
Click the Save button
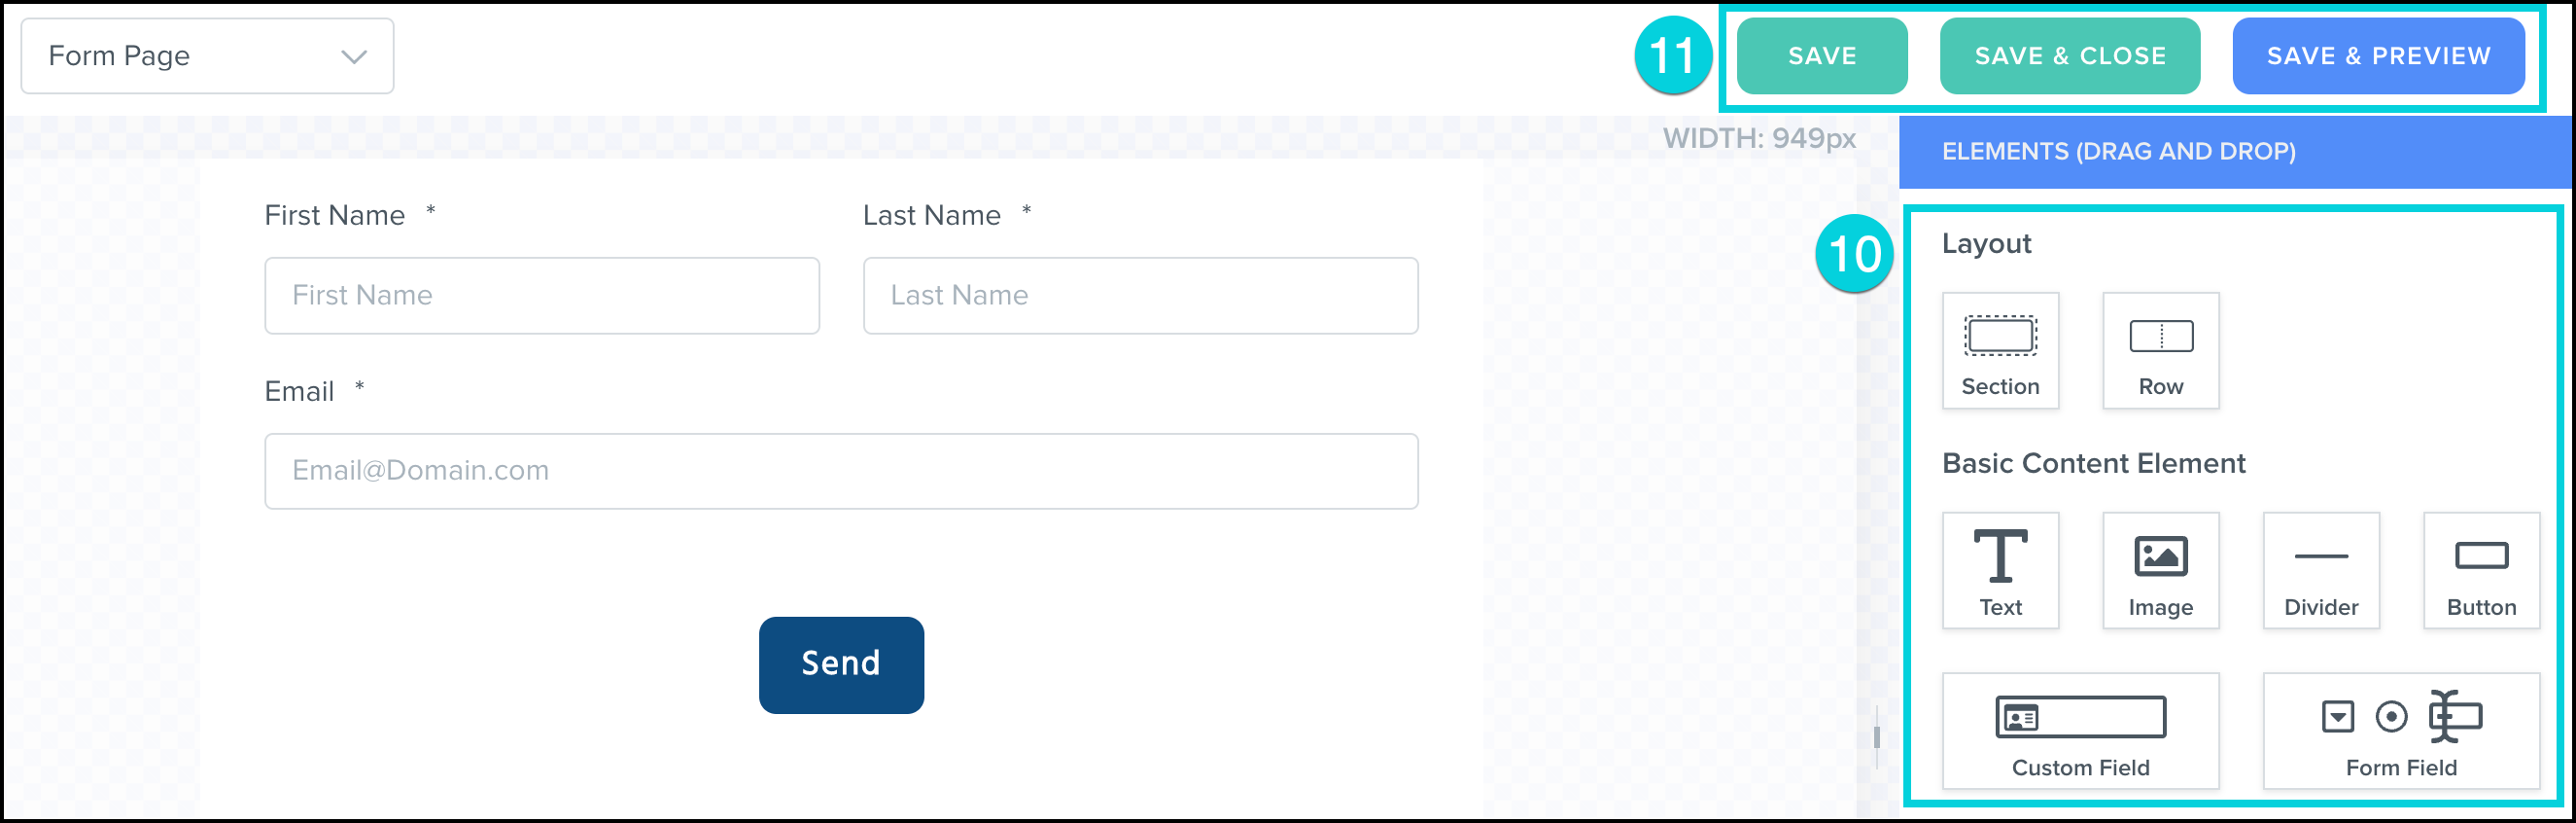coord(1822,56)
